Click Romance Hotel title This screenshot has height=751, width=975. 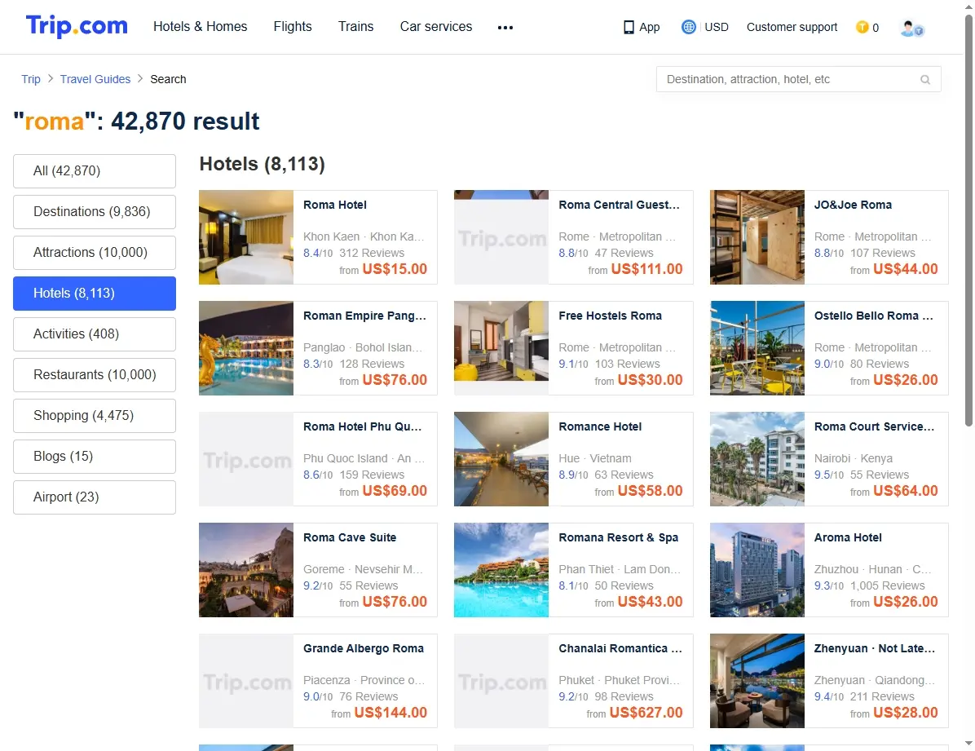click(600, 426)
